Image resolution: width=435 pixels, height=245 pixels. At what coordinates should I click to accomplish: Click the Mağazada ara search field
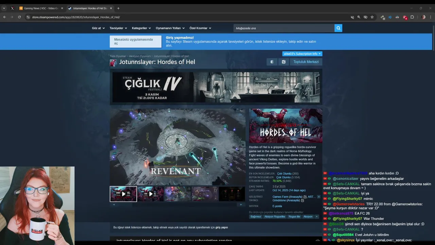point(284,28)
